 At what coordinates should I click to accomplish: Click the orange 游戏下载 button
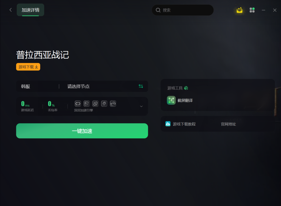tap(28, 67)
